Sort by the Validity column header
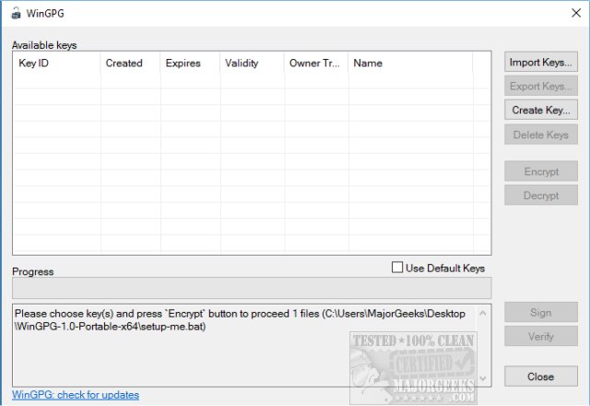The height and width of the screenshot is (406, 590). 252,63
